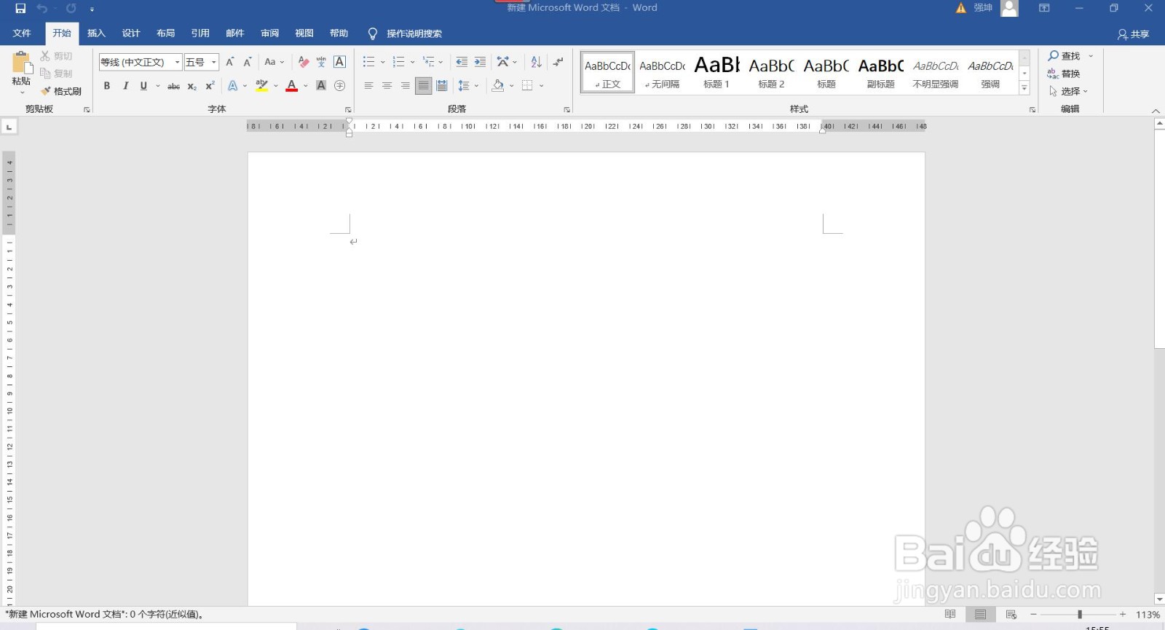1165x630 pixels.
Task: Expand bullet list dropdown arrow
Action: (x=383, y=63)
